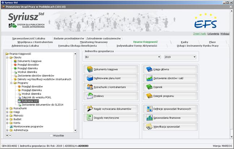The width and height of the screenshot is (234, 149).
Task: Click icon beside Zestawienie obrotów dzienników
Action: point(16,76)
